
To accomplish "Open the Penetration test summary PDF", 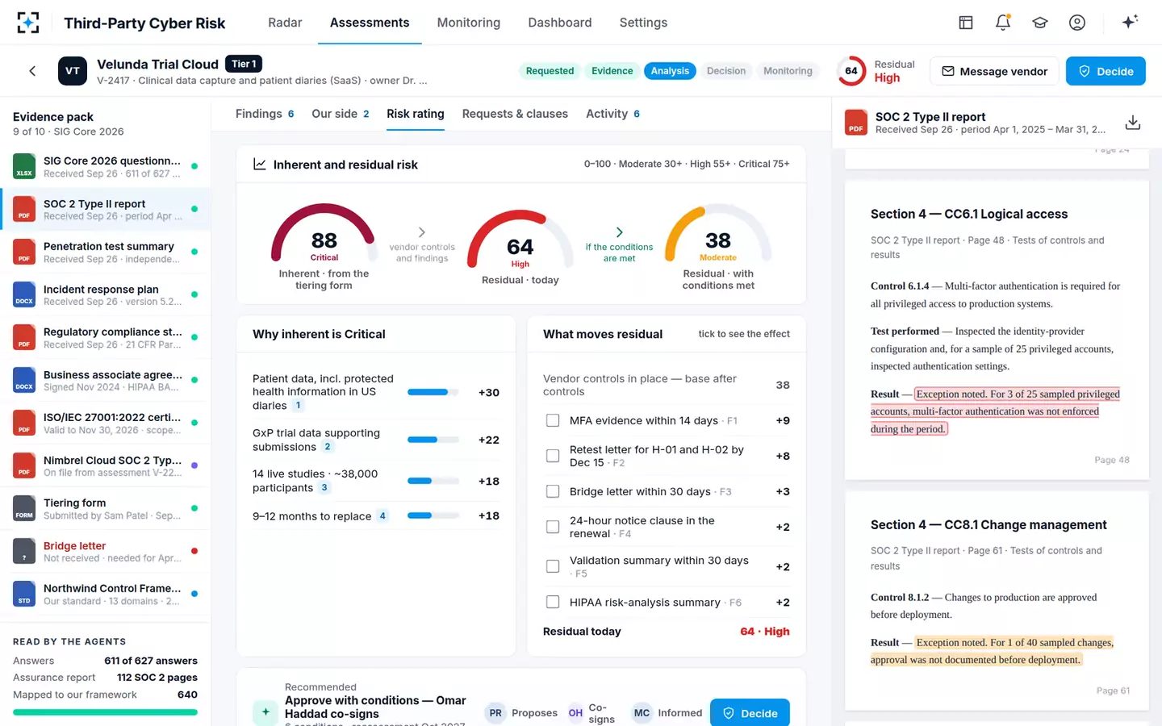I will point(105,252).
